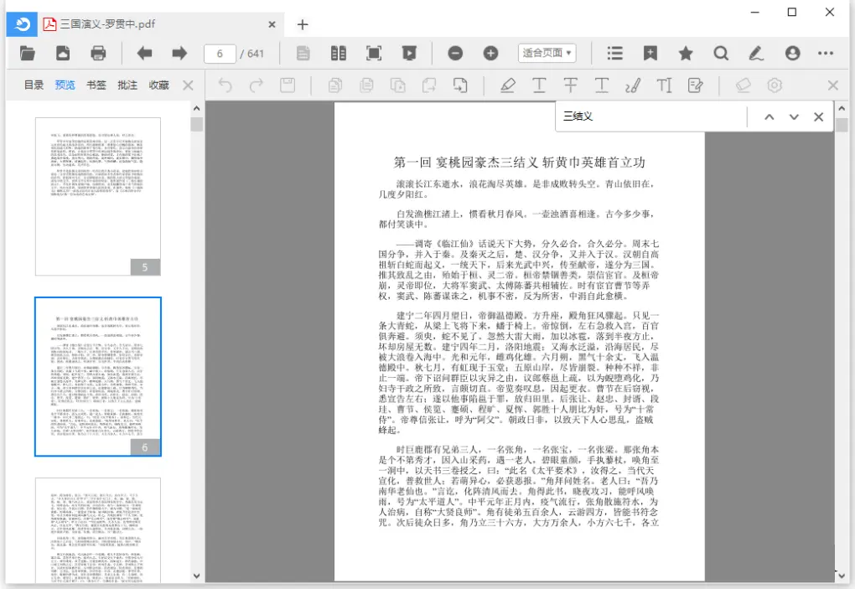855x589 pixels.
Task: Open search with the magnifier icon
Action: point(721,53)
